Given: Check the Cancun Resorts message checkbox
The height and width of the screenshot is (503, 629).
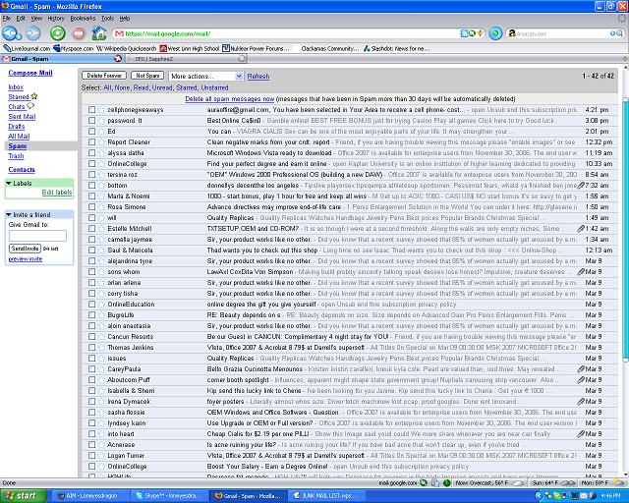Looking at the screenshot, I should tap(91, 337).
